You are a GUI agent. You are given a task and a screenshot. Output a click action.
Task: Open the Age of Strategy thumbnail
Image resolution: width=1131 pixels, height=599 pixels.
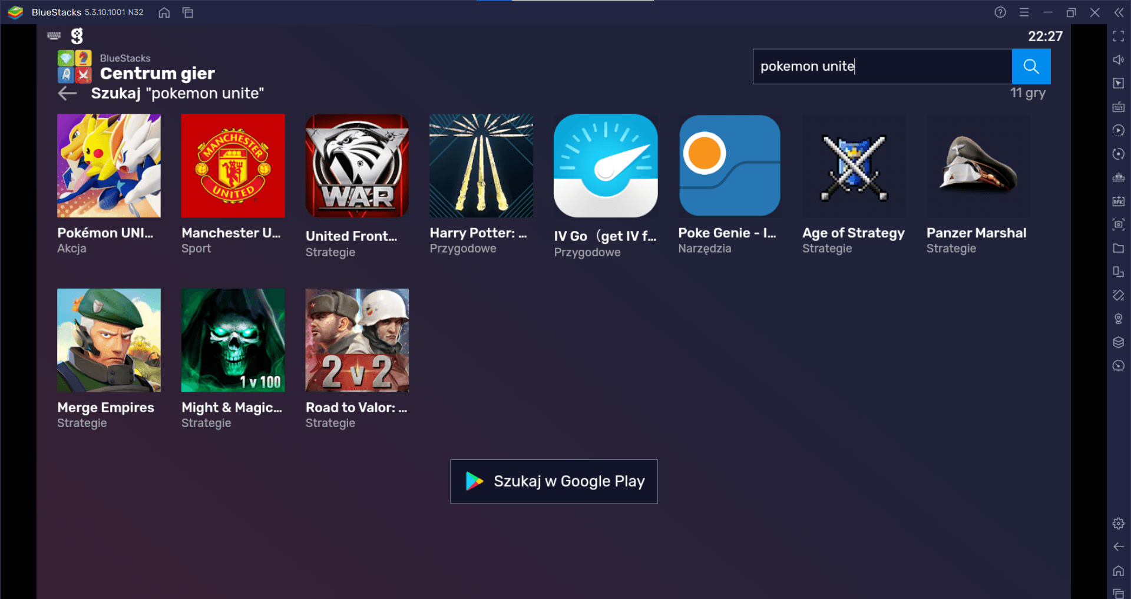click(854, 166)
